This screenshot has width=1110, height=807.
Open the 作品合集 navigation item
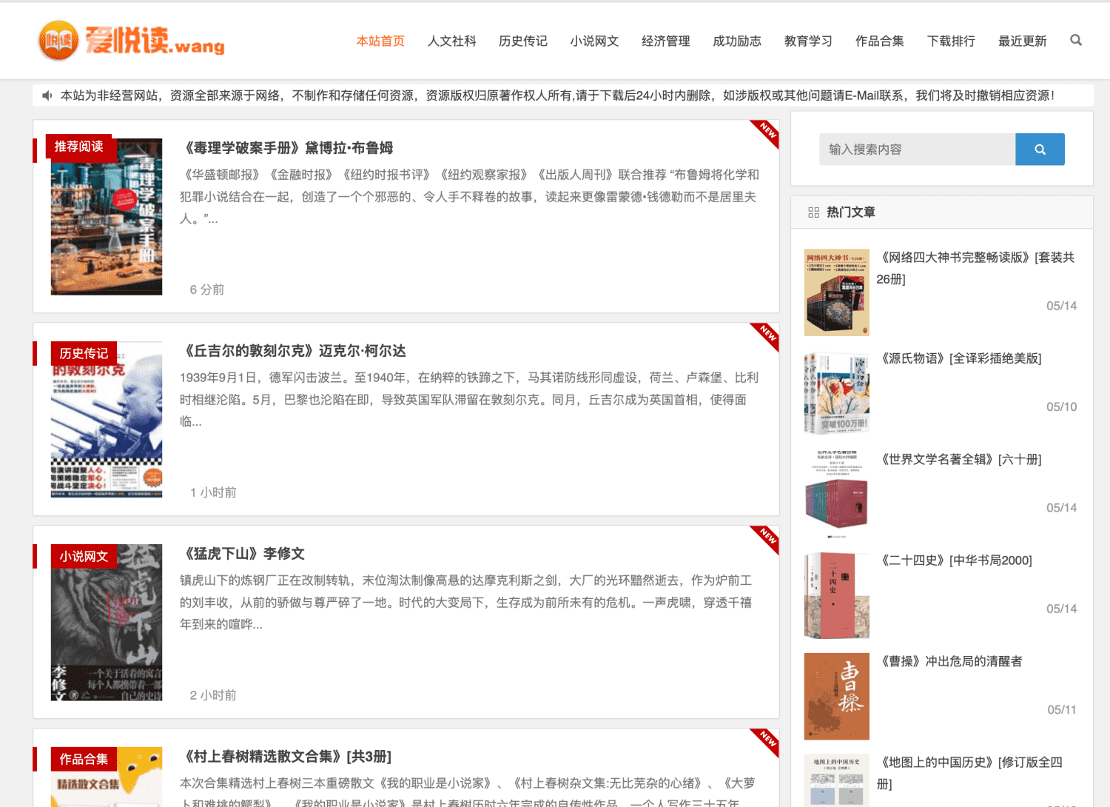tap(880, 41)
